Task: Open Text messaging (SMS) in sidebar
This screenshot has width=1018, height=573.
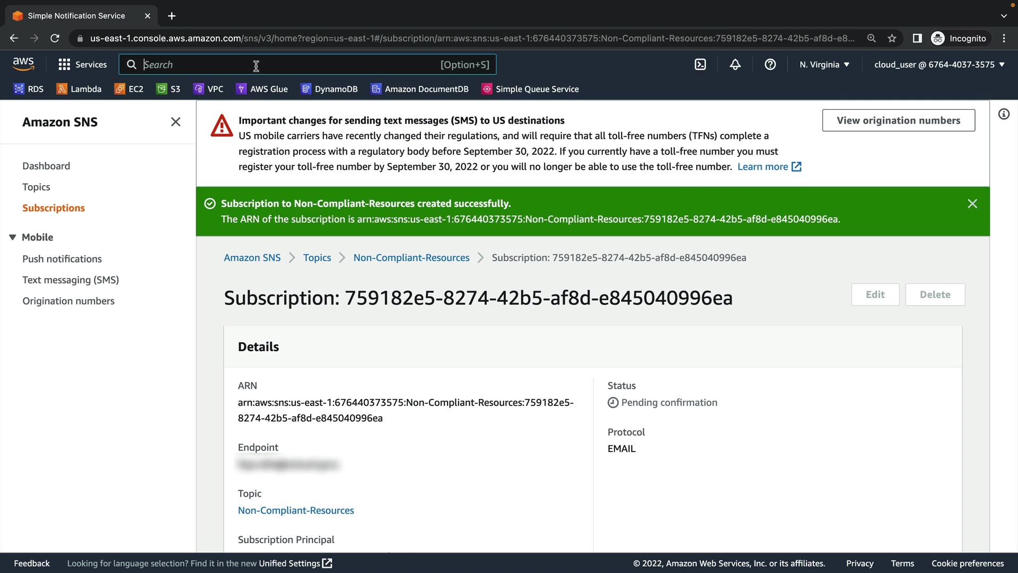Action: (x=71, y=280)
